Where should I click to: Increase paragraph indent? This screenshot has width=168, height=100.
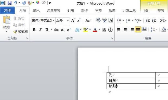pos(154,21)
